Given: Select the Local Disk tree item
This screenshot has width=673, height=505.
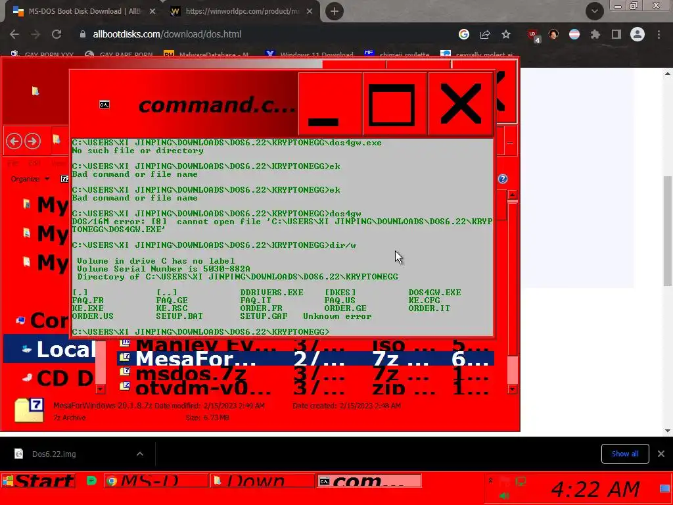Looking at the screenshot, I should 51,349.
